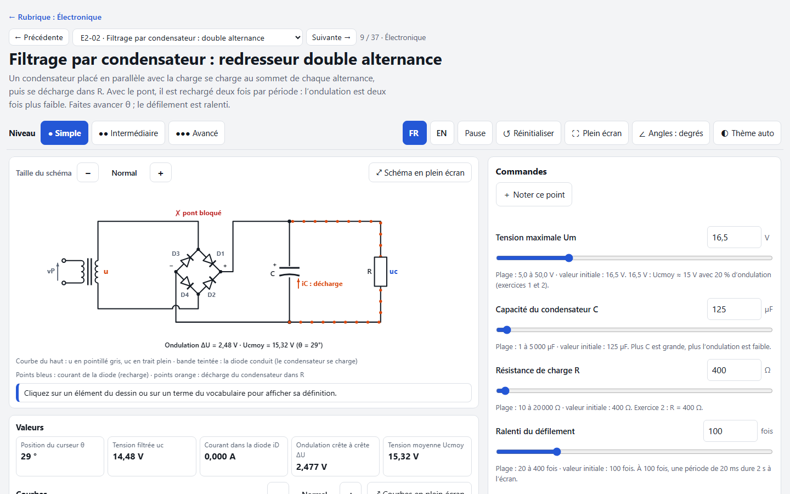Click the 'Position du curseur θ' card
This screenshot has height=494, width=790.
[60, 456]
